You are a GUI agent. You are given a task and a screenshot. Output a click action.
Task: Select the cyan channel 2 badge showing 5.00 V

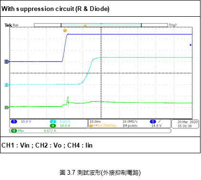tap(53, 122)
